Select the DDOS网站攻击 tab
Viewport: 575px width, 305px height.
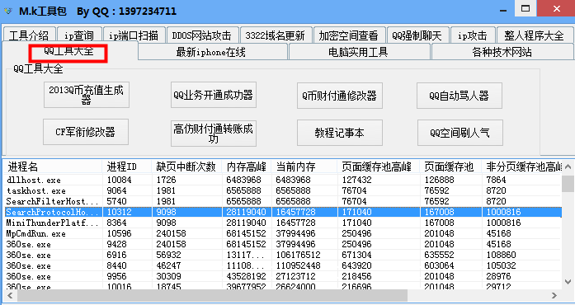(x=202, y=35)
